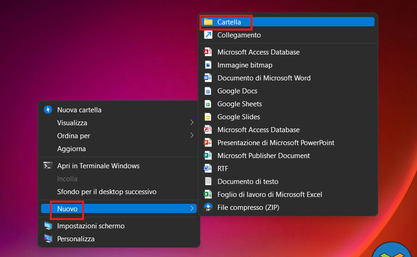Image resolution: width=417 pixels, height=257 pixels.
Task: Click the Google Slides icon
Action: pyautogui.click(x=208, y=117)
